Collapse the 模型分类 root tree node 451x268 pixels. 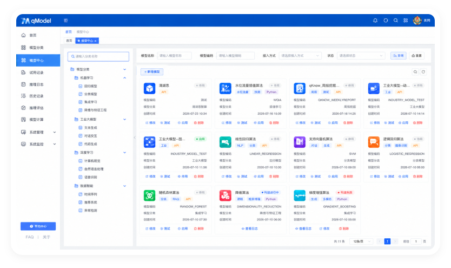124,69
